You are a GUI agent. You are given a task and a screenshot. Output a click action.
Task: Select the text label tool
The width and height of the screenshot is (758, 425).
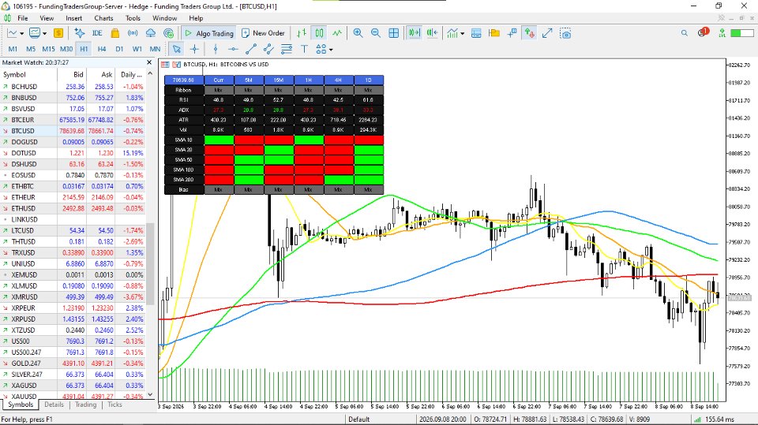click(x=304, y=49)
